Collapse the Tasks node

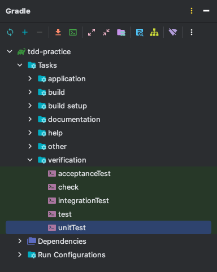pyautogui.click(x=20, y=65)
